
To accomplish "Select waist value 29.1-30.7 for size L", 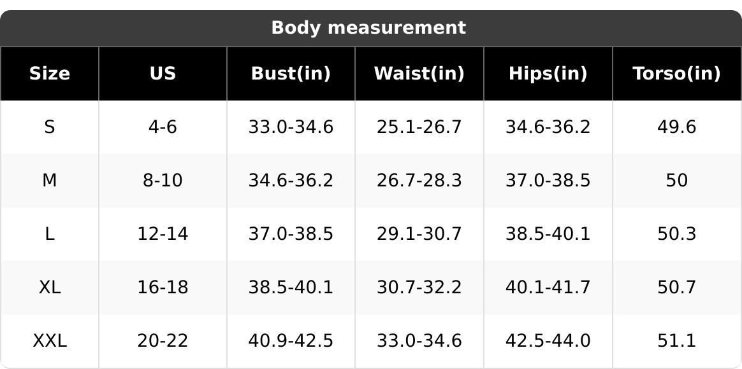I will [x=419, y=234].
